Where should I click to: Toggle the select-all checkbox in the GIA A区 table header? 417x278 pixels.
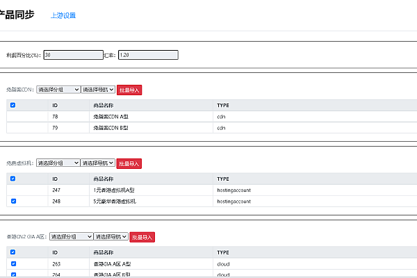click(13, 252)
